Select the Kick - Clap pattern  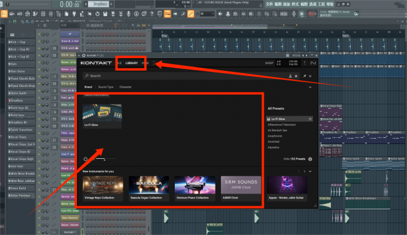click(21, 42)
